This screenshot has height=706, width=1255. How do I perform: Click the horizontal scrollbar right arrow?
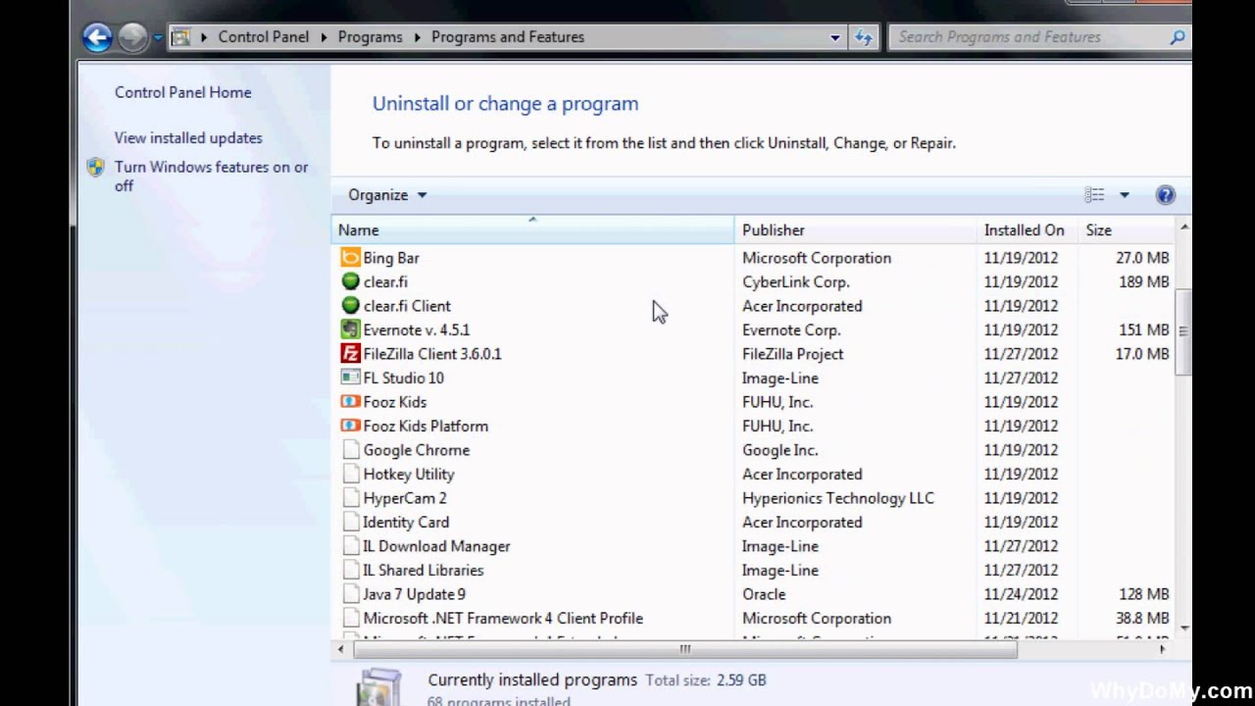point(1163,649)
